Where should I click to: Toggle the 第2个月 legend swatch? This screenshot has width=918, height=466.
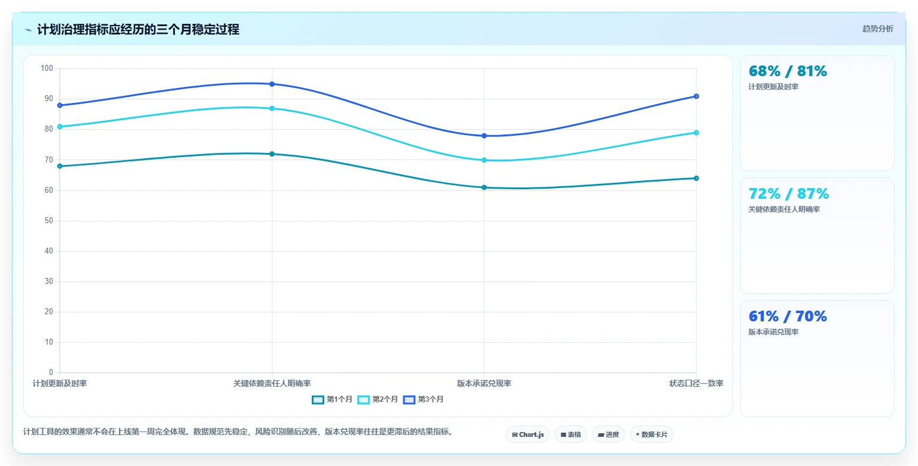[364, 399]
